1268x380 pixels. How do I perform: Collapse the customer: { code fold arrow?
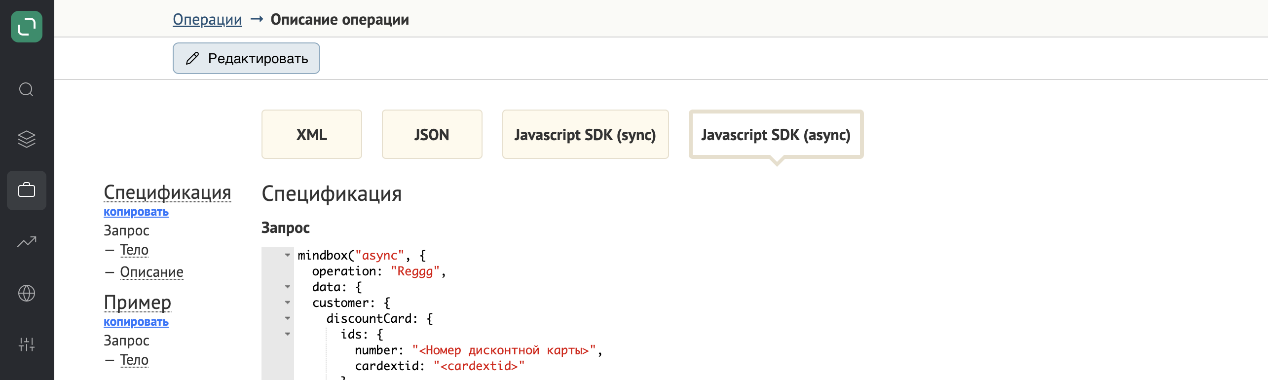pos(288,303)
